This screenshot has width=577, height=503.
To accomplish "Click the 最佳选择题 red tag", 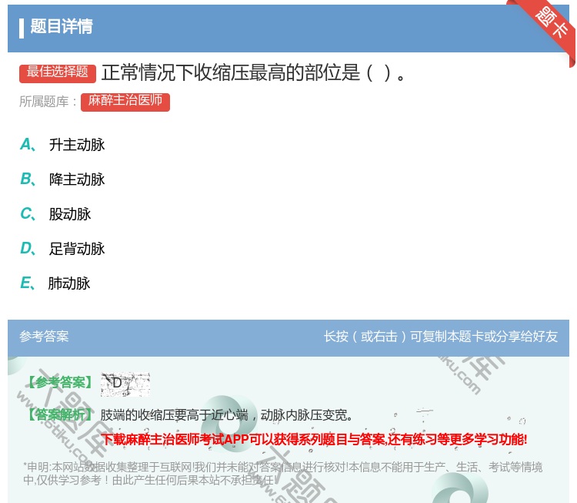I will [58, 72].
